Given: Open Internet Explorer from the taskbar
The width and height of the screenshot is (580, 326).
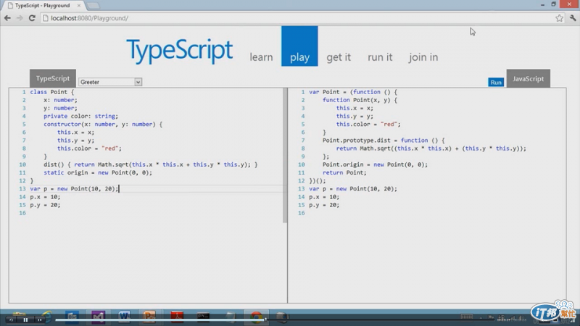Looking at the screenshot, I should (x=47, y=317).
